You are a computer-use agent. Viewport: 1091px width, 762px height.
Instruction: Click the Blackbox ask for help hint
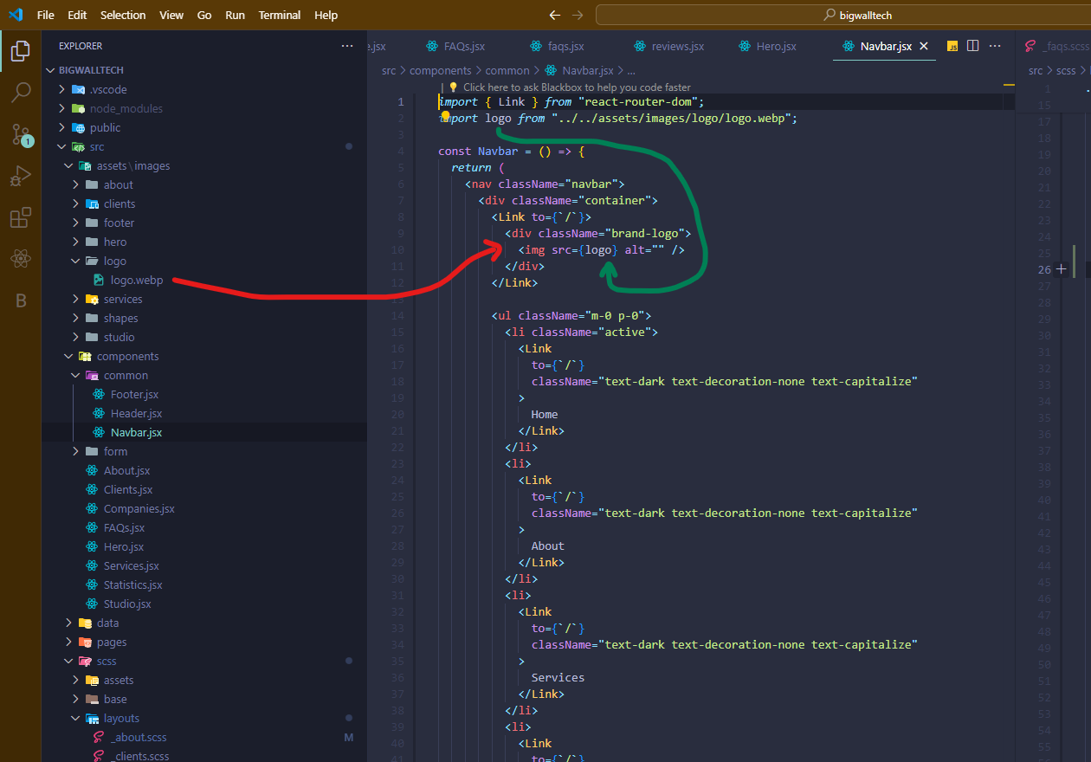pyautogui.click(x=576, y=87)
